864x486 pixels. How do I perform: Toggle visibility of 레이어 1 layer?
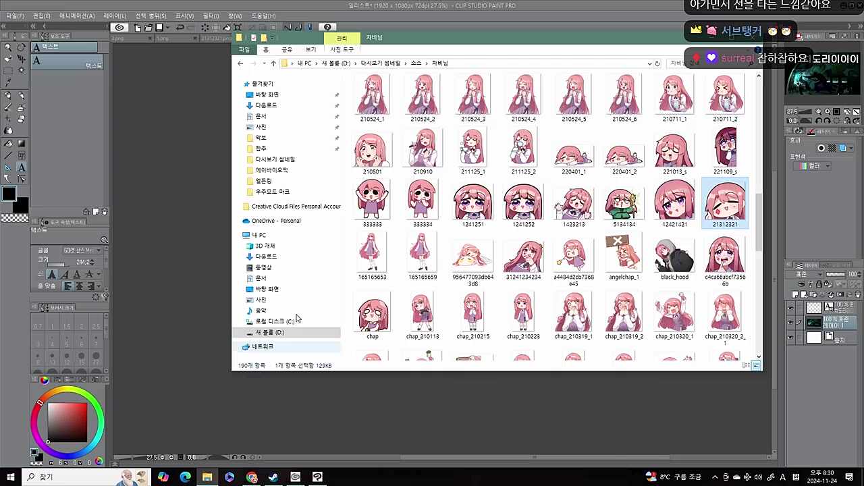coord(790,323)
